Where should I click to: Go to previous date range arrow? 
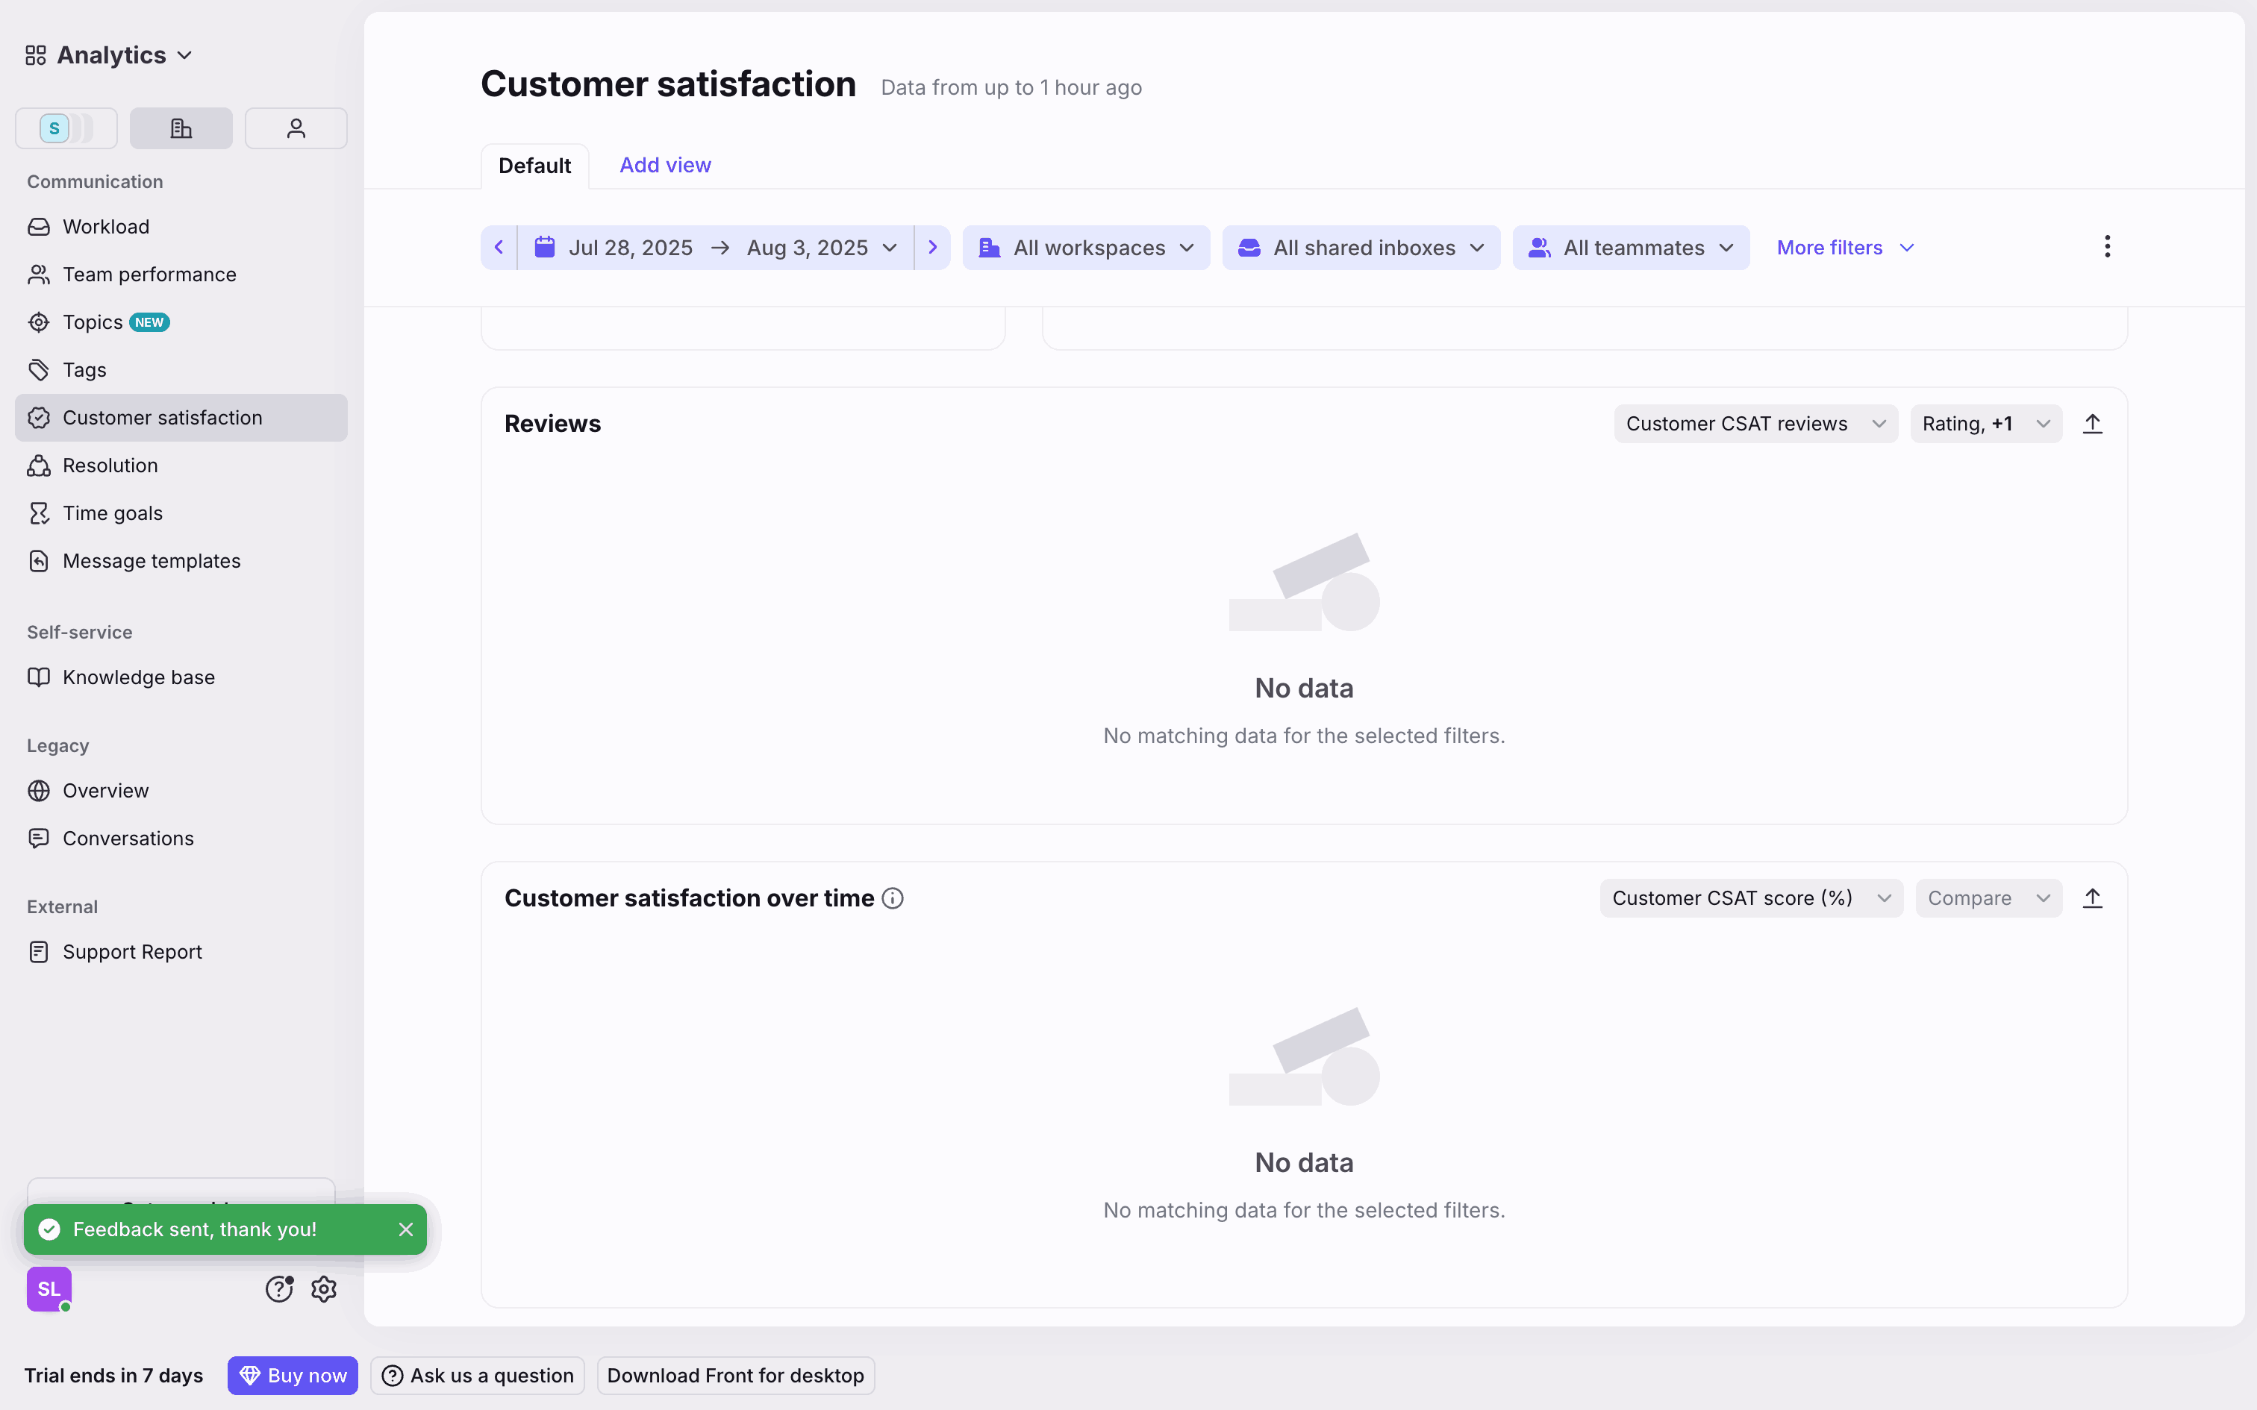point(499,247)
